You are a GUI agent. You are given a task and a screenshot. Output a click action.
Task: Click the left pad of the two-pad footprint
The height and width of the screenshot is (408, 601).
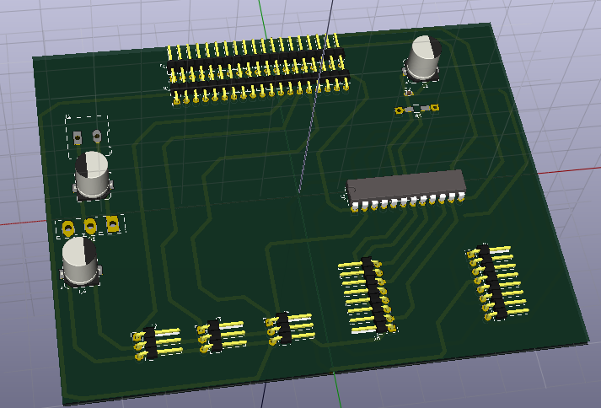click(x=78, y=137)
